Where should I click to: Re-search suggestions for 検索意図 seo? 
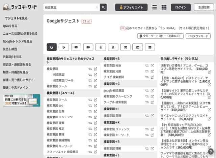[x=90, y=106]
